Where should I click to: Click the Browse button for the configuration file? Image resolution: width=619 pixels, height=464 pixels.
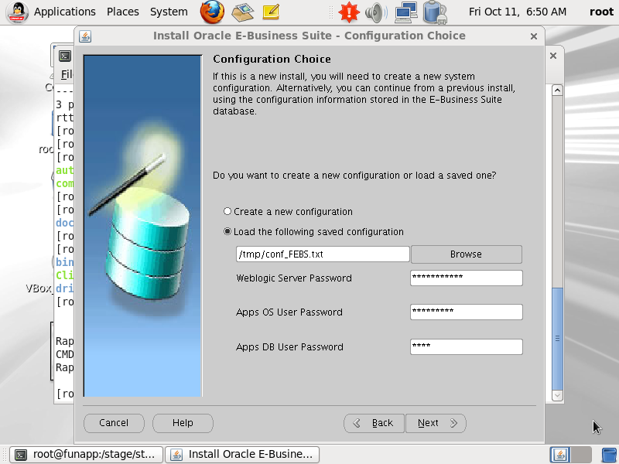[466, 254]
